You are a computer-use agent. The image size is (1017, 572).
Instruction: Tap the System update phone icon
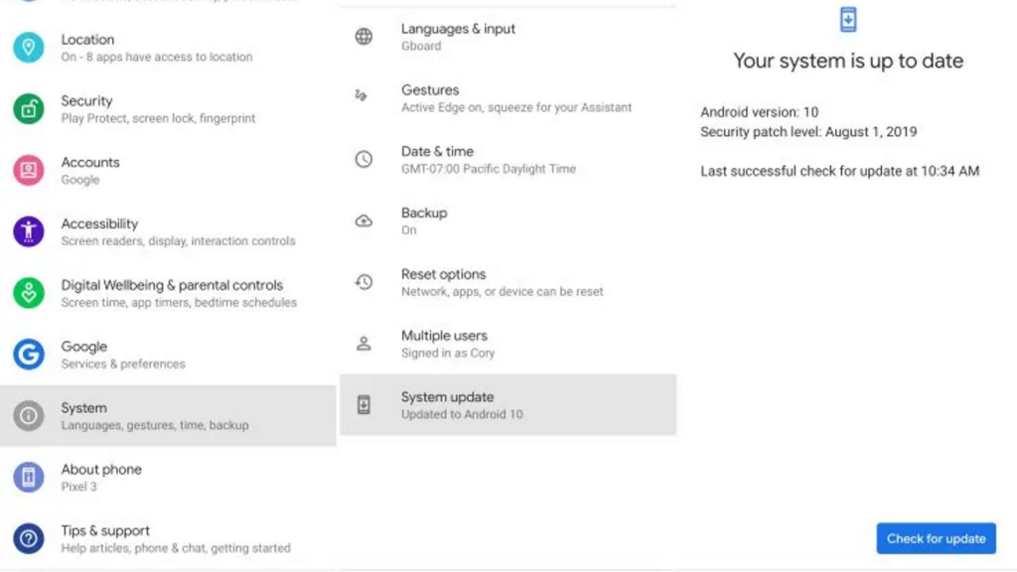click(x=363, y=405)
